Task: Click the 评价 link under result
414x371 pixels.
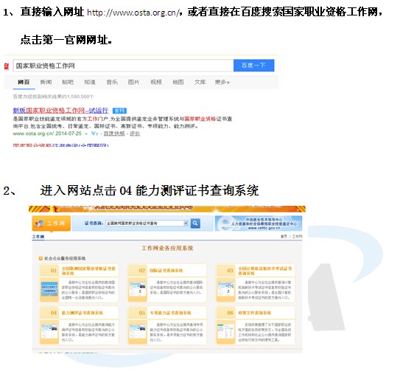Action: [x=135, y=134]
